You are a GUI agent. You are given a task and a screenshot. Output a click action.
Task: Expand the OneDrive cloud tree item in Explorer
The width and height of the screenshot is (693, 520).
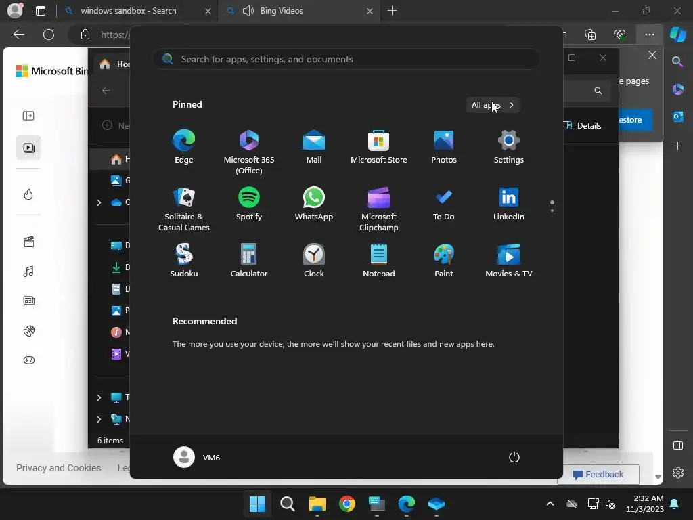99,202
